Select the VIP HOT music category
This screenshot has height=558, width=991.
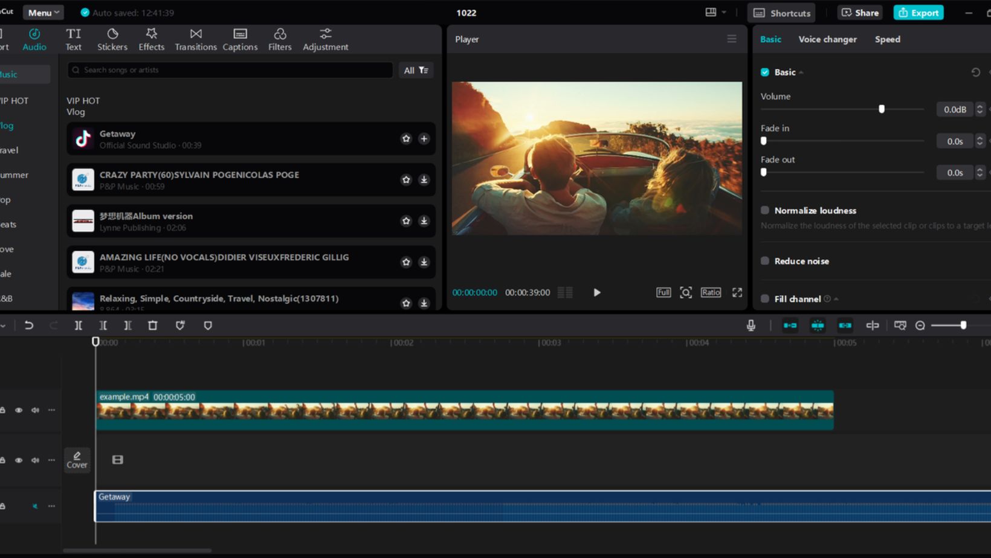click(15, 101)
